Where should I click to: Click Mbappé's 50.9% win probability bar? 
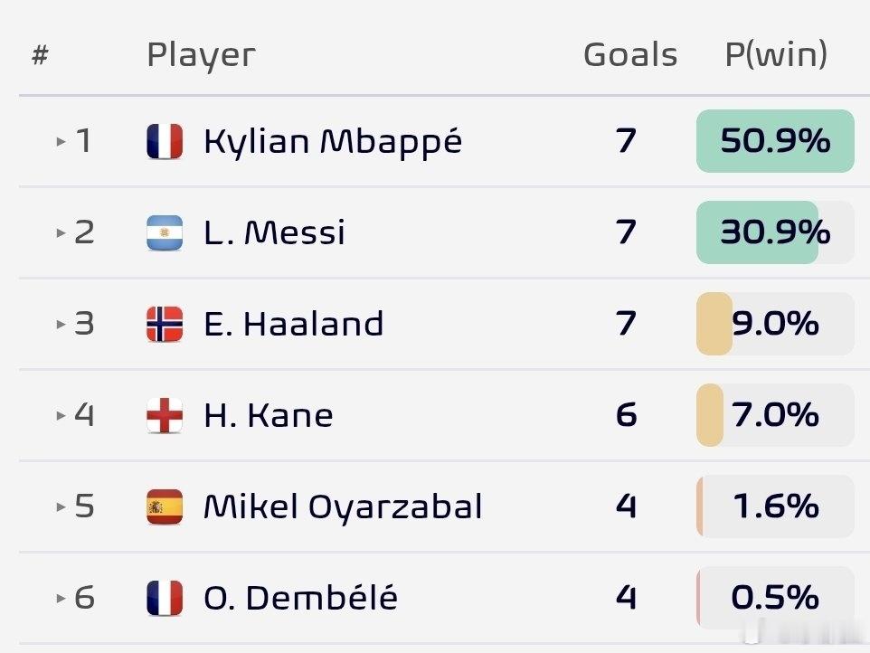point(775,141)
